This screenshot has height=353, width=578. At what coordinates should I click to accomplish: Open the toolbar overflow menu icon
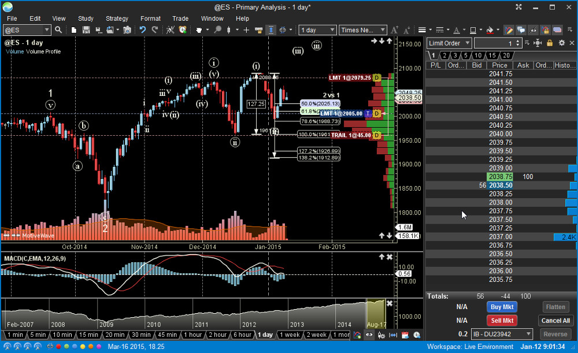(x=570, y=29)
